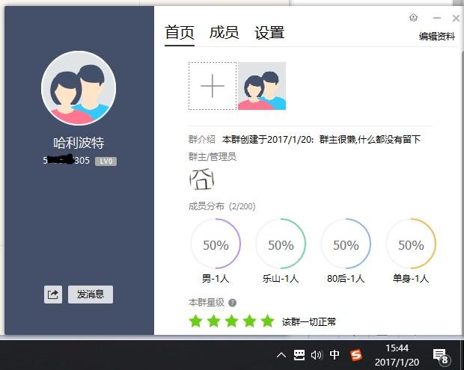Click the share group icon button
This screenshot has height=370, width=464.
53,295
